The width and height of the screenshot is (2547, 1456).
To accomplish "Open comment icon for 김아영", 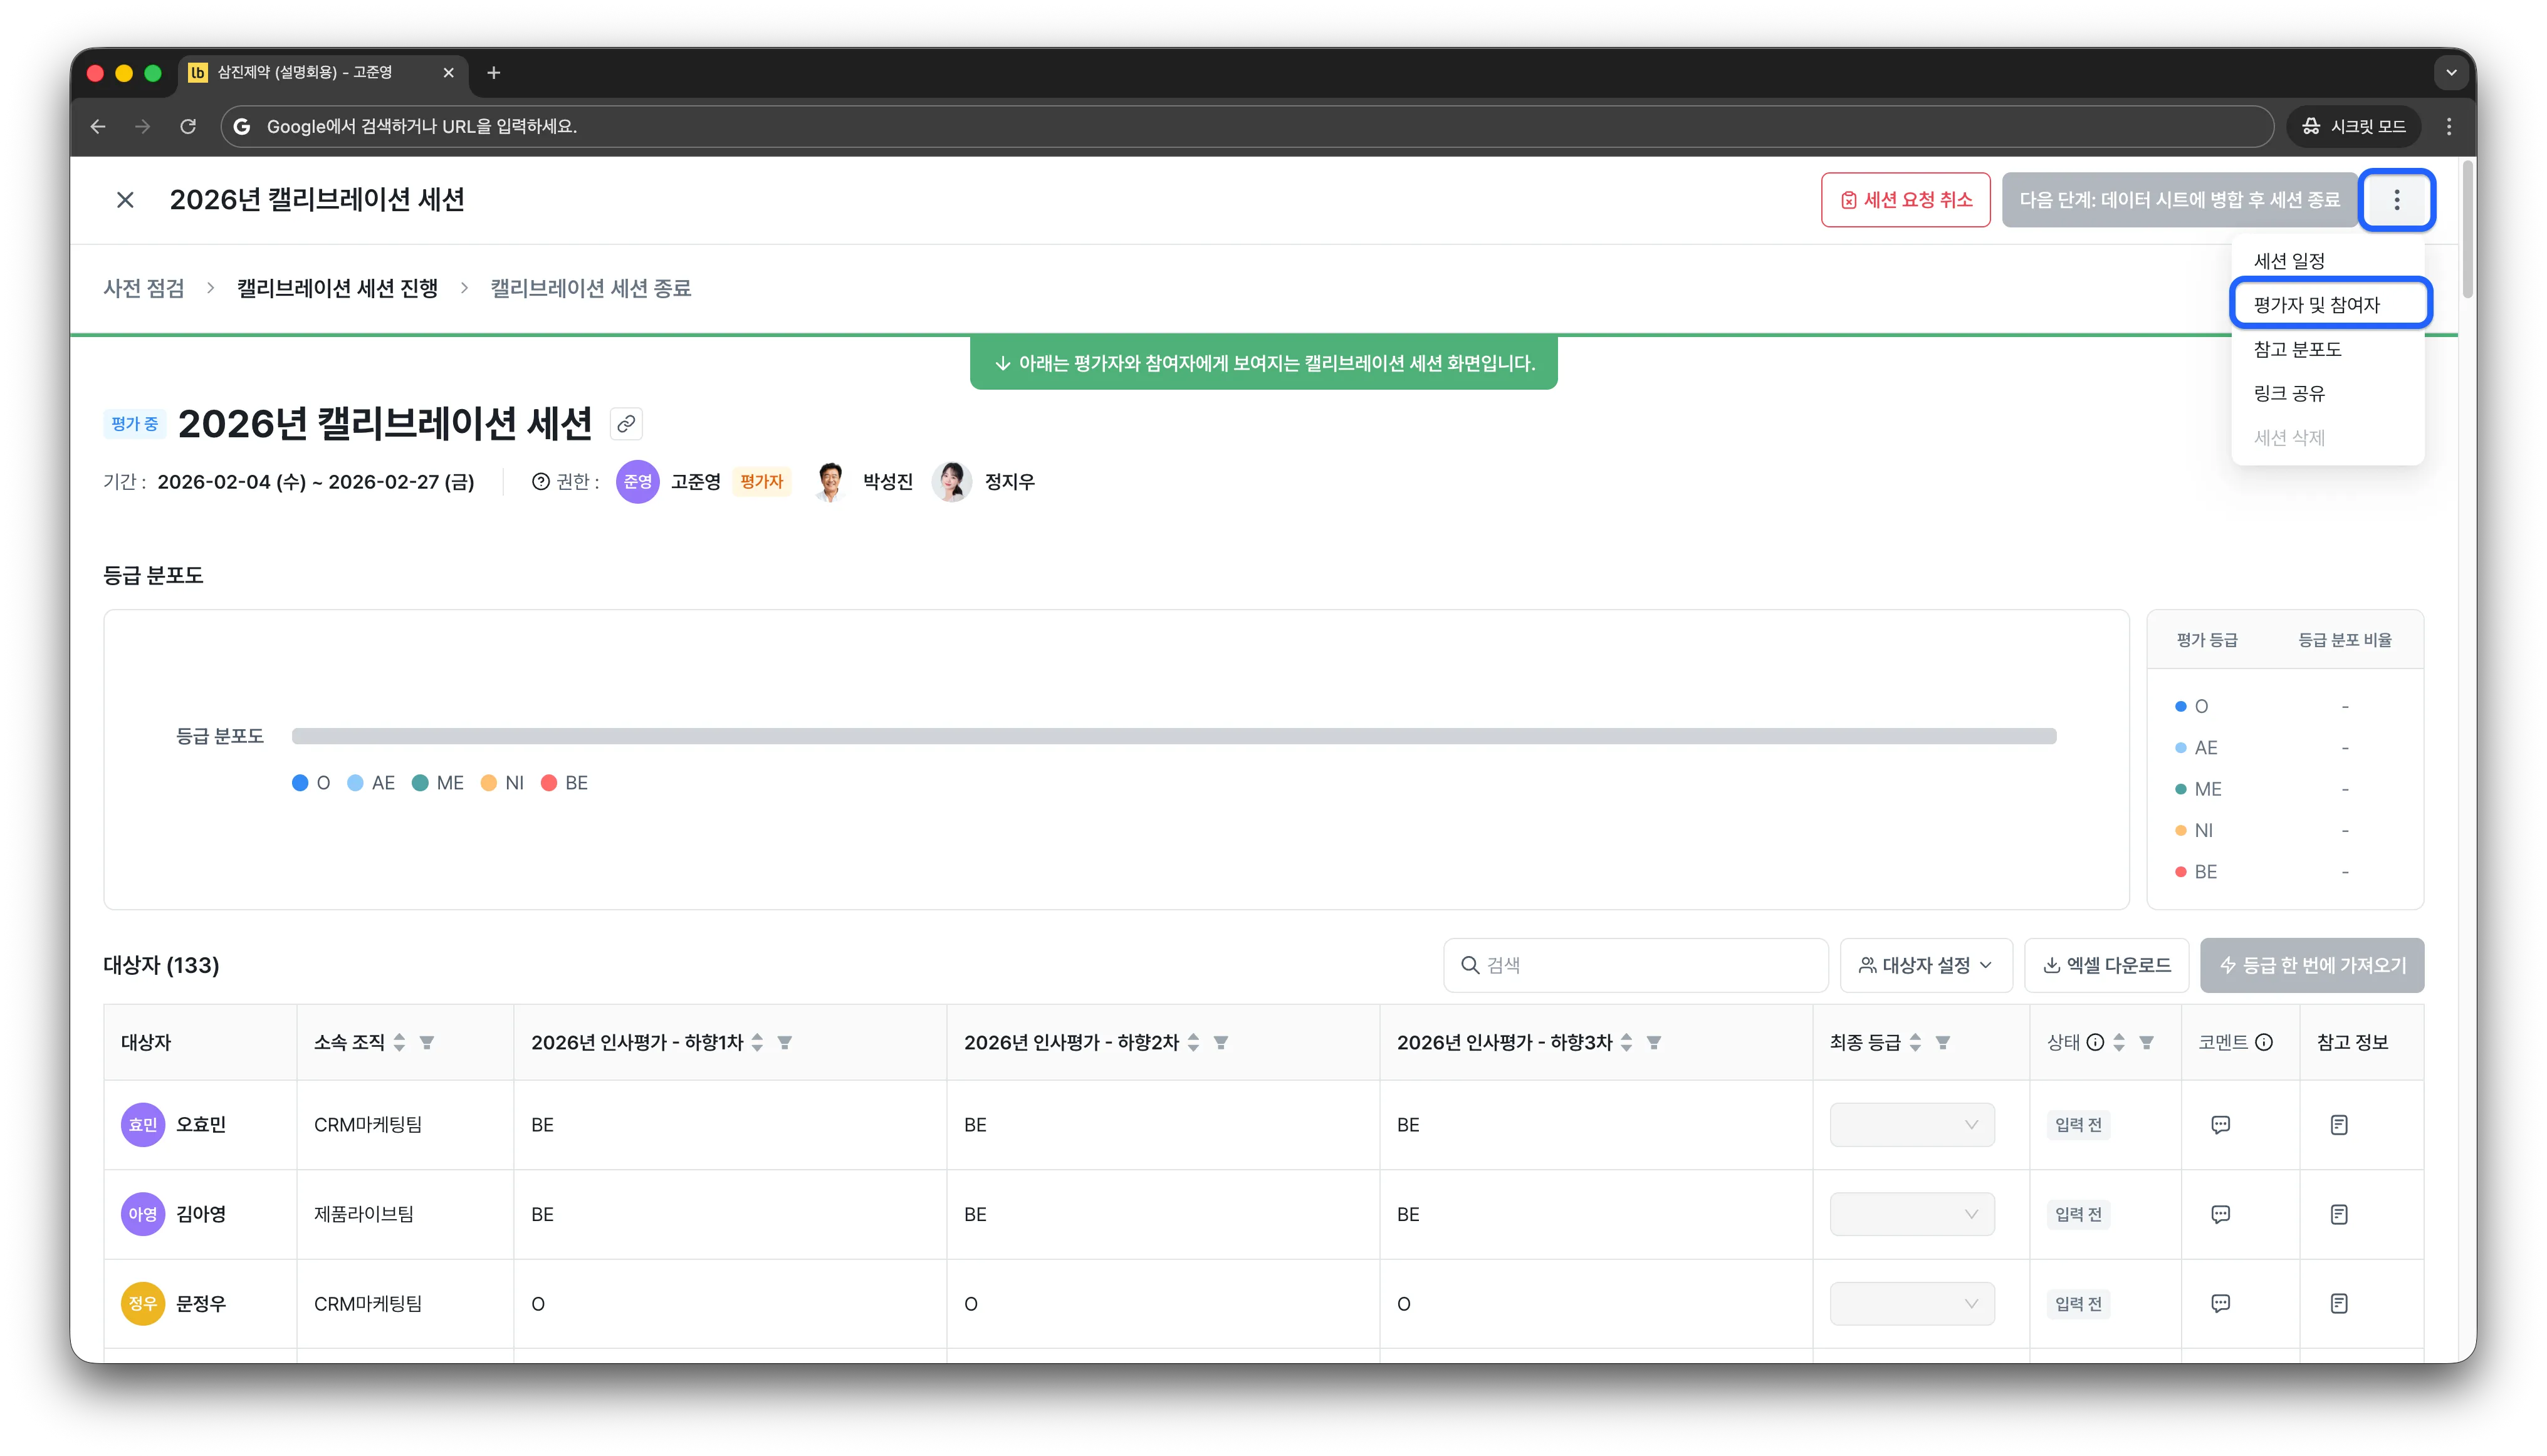I will (x=2220, y=1214).
